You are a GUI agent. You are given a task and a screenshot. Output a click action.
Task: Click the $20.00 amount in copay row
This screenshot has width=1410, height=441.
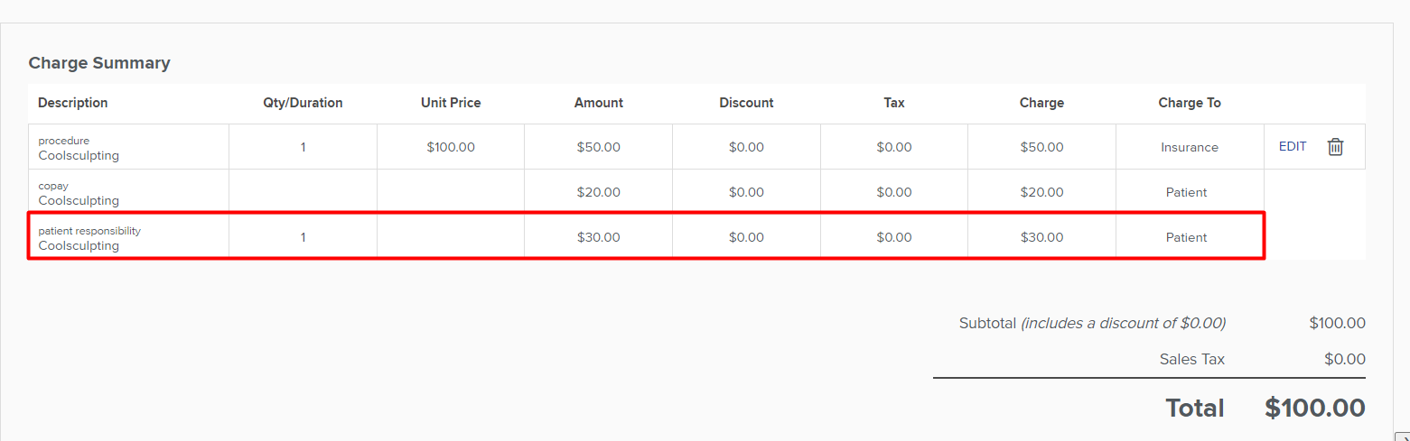599,192
